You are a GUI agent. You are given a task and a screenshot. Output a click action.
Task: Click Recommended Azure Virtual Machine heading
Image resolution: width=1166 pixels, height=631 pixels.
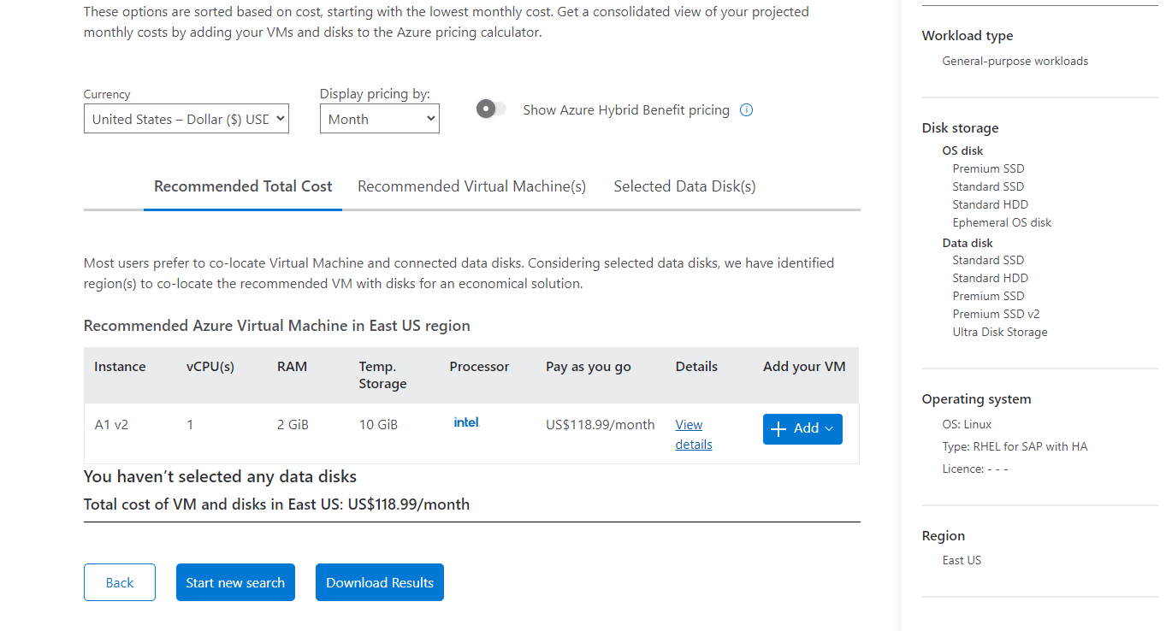[277, 326]
